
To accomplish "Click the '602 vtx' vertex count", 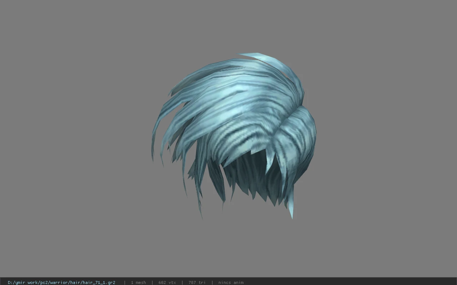I will 167,283.
